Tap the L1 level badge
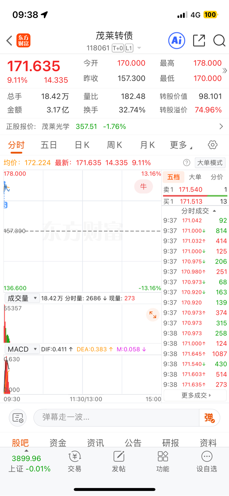The width and height of the screenshot is (229, 496). (129, 48)
